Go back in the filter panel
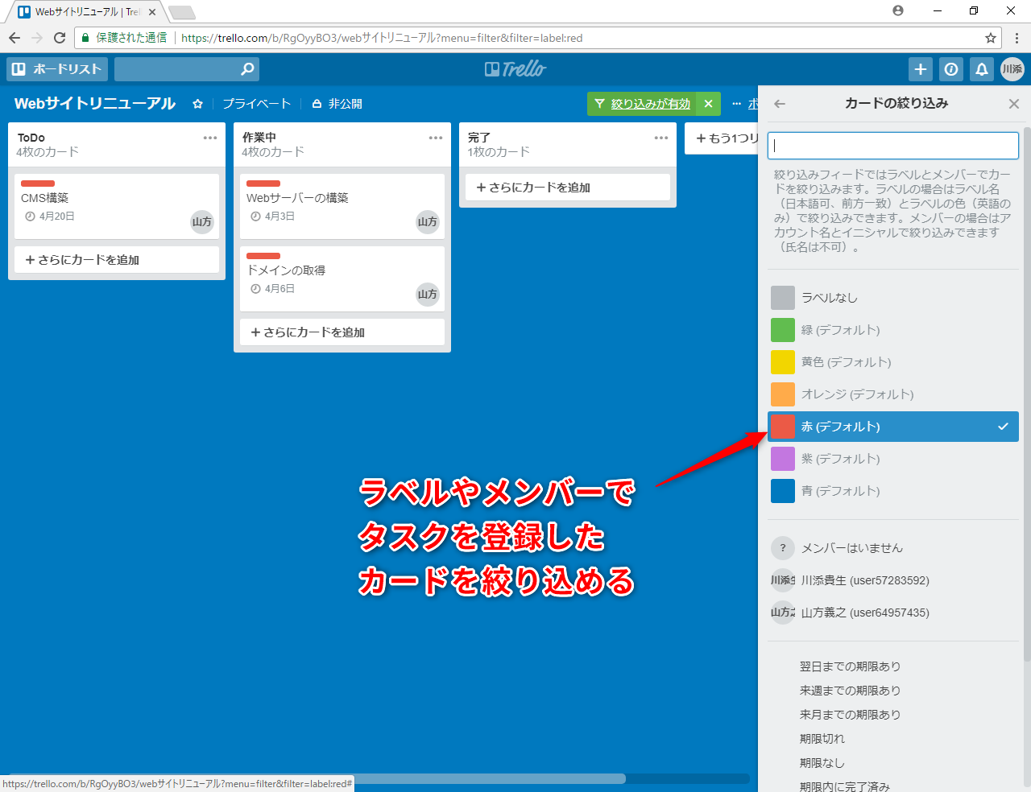 point(780,104)
